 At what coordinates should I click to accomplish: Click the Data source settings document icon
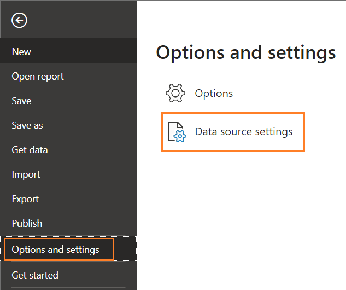point(176,132)
